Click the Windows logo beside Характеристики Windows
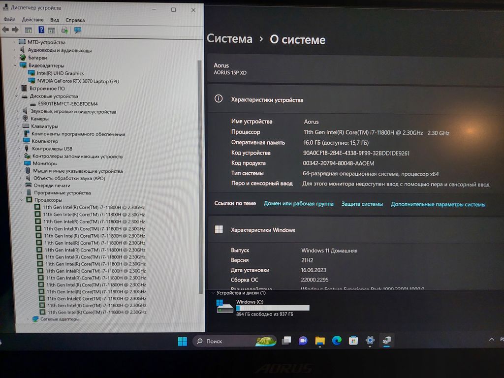Screen dimensions: 504x378 (x=219, y=229)
